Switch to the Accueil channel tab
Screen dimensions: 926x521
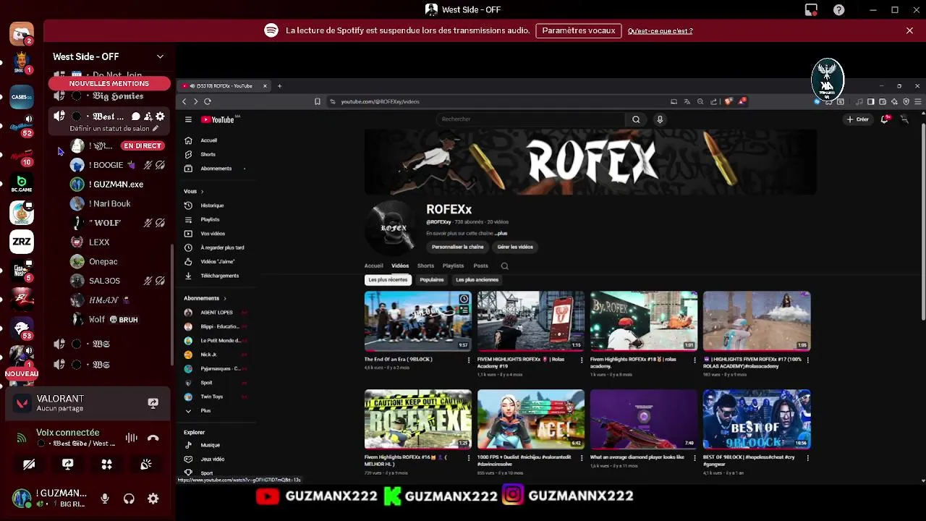(373, 266)
